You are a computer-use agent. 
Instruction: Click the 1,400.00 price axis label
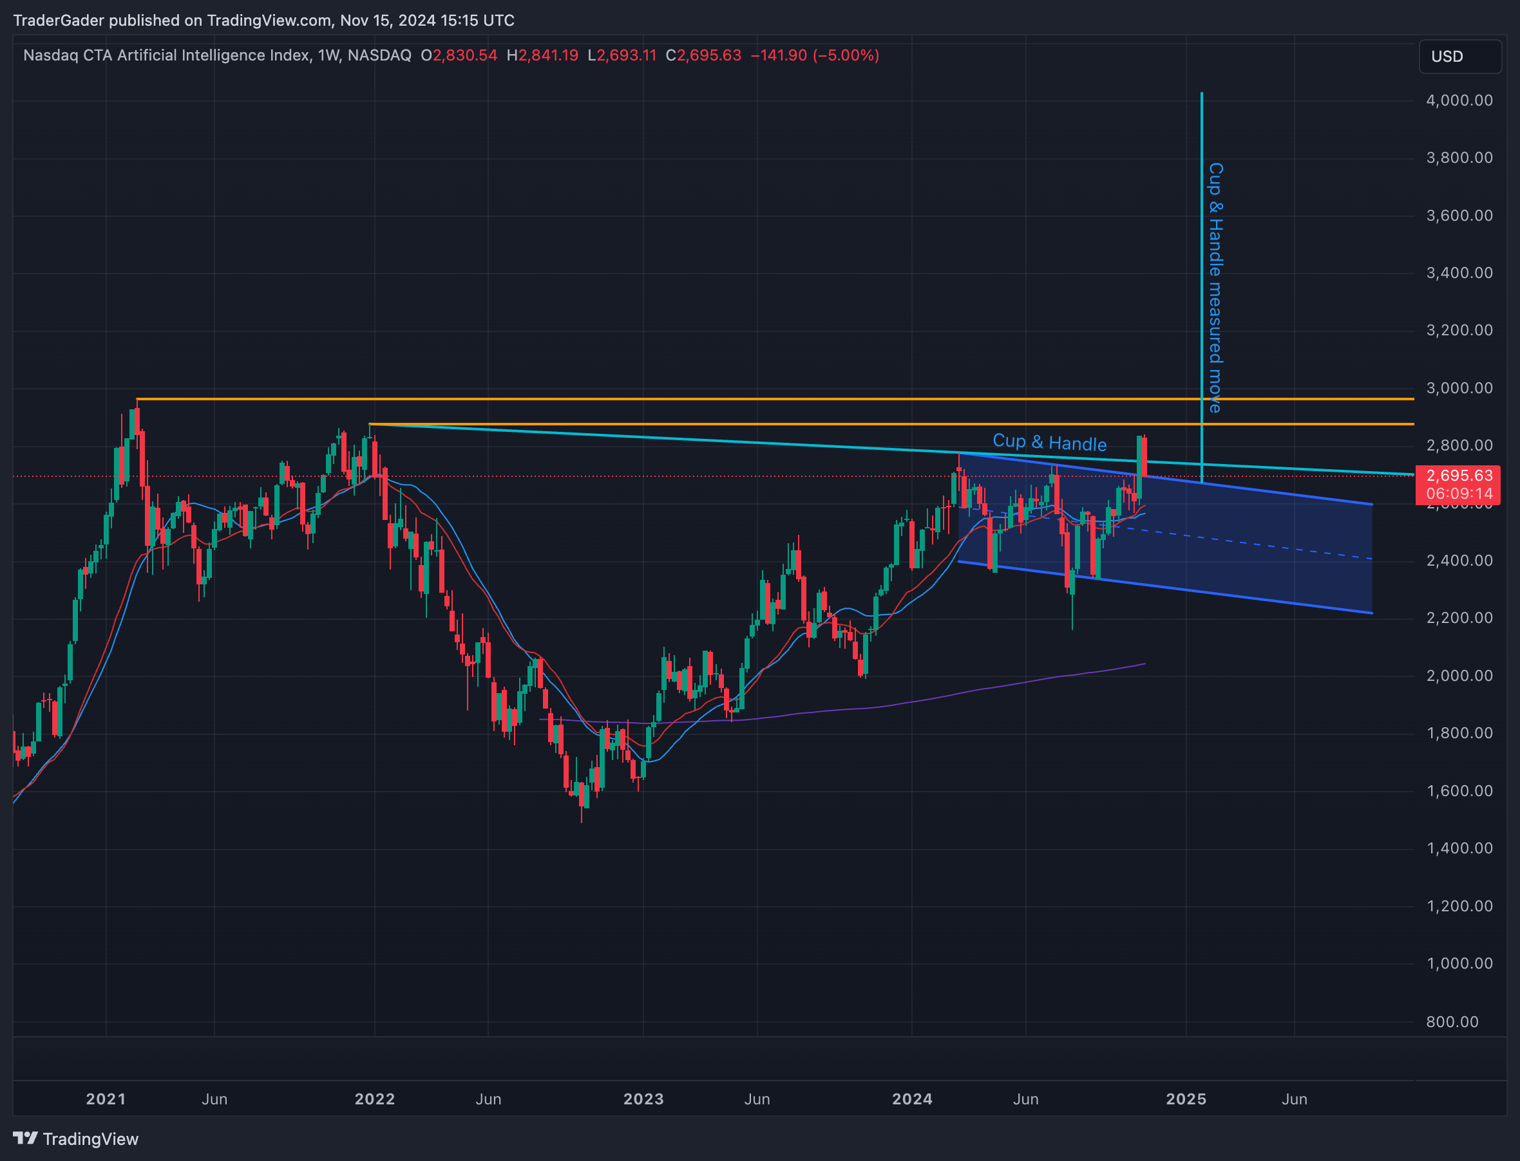(x=1459, y=848)
